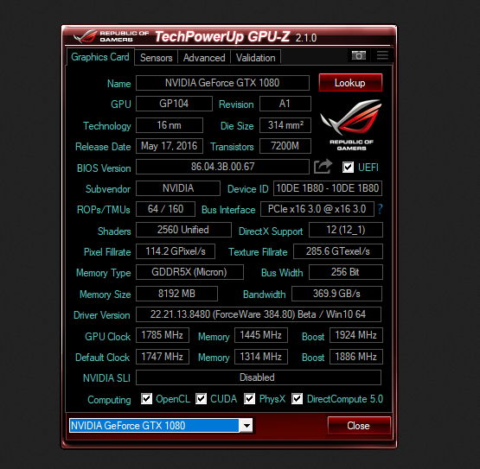Select the Graphics Card tab
The image size is (480, 469).
pyautogui.click(x=100, y=57)
